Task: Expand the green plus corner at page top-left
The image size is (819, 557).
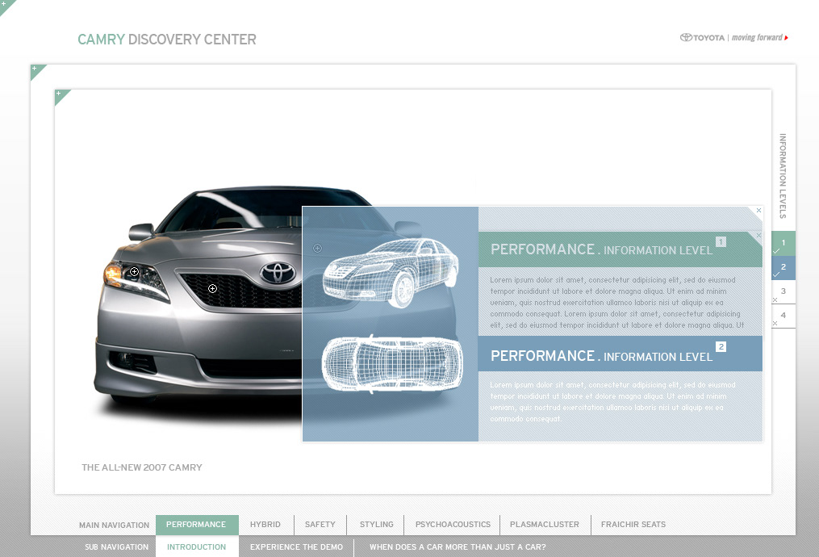Action: click(5, 5)
